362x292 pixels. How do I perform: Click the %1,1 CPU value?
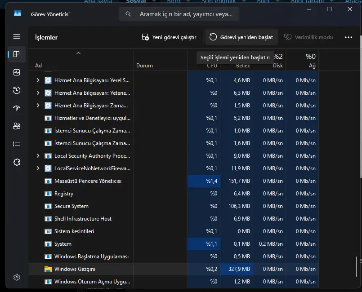tap(212, 244)
